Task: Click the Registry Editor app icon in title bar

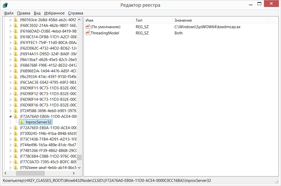Action: [x=5, y=5]
